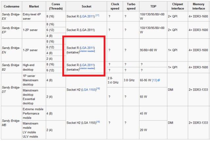The image size is (210, 141).
Task: Click the Memory interface column header
Action: click(199, 7)
